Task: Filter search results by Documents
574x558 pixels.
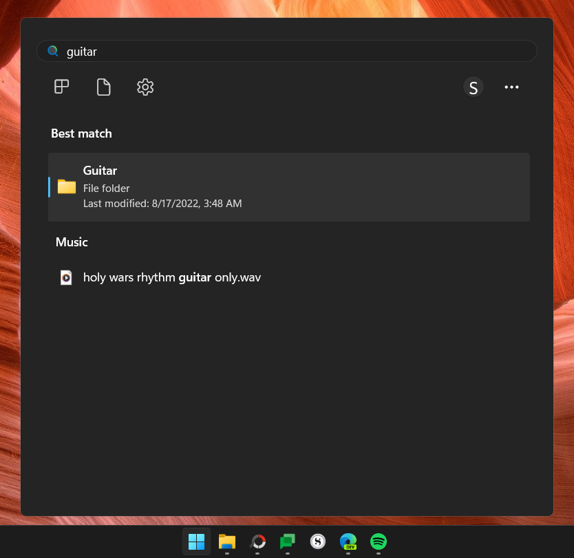Action: (x=103, y=87)
